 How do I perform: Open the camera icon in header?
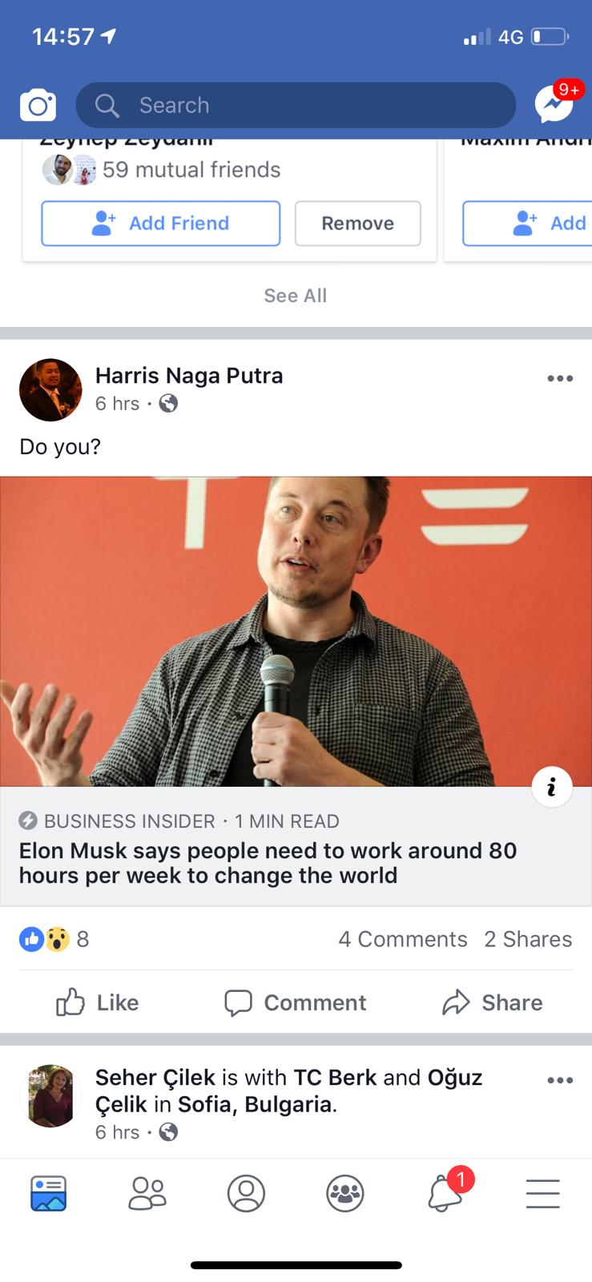[x=38, y=106]
